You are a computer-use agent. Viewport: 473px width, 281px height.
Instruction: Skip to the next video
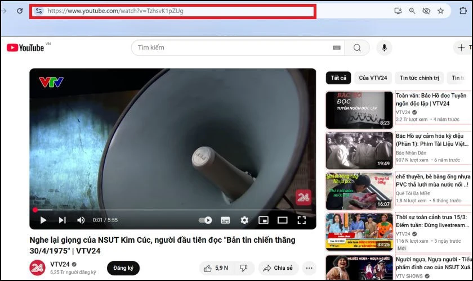[x=62, y=220]
